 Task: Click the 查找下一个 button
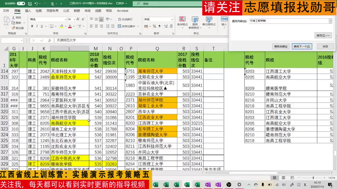click(x=302, y=46)
